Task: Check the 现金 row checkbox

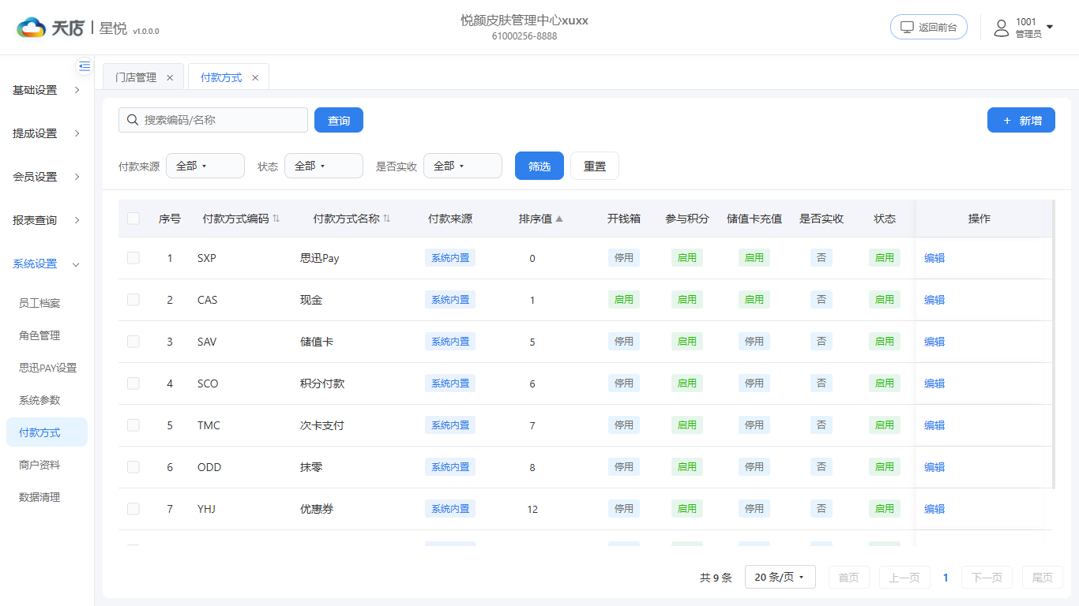Action: pos(133,300)
